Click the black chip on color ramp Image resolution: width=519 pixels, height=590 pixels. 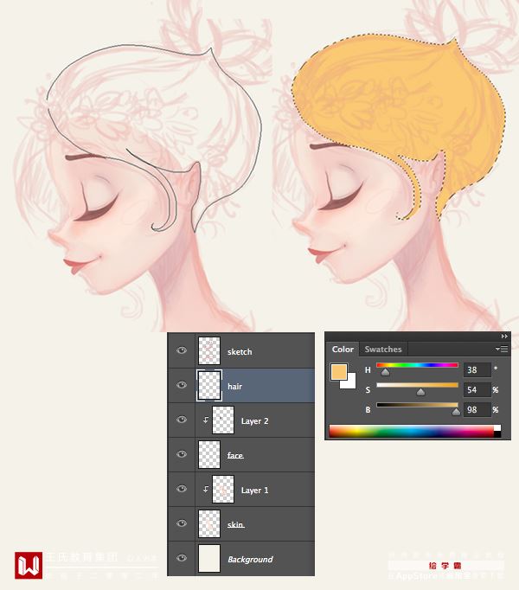pyautogui.click(x=497, y=434)
